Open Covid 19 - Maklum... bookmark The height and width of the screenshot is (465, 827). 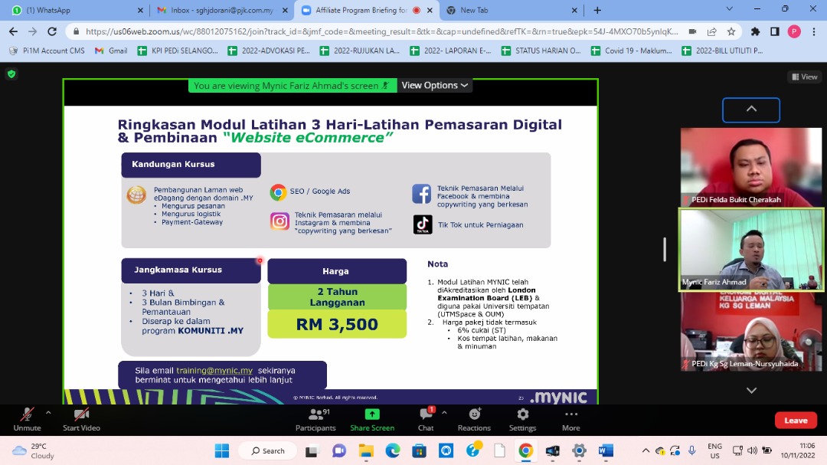click(632, 51)
